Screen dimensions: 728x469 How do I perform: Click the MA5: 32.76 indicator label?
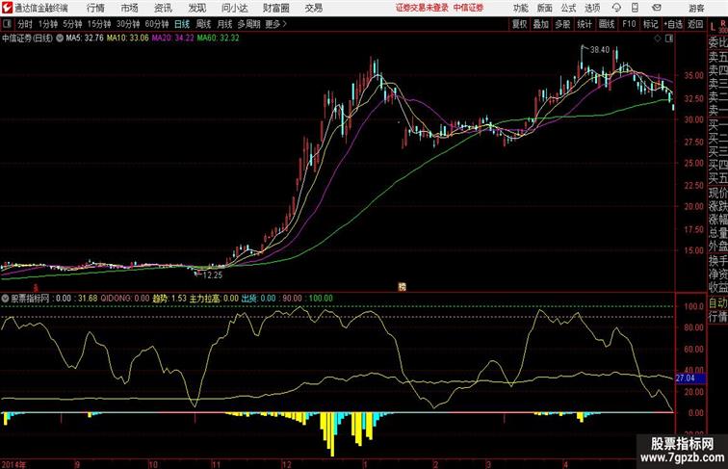[85, 39]
